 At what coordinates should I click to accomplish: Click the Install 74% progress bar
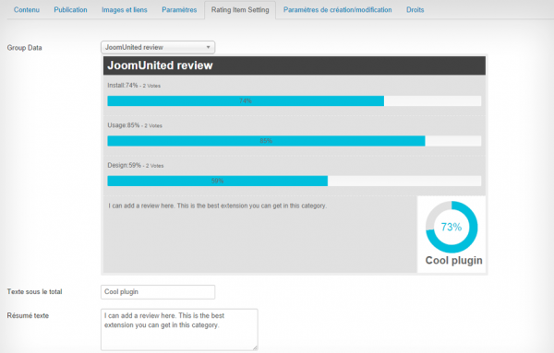click(295, 100)
